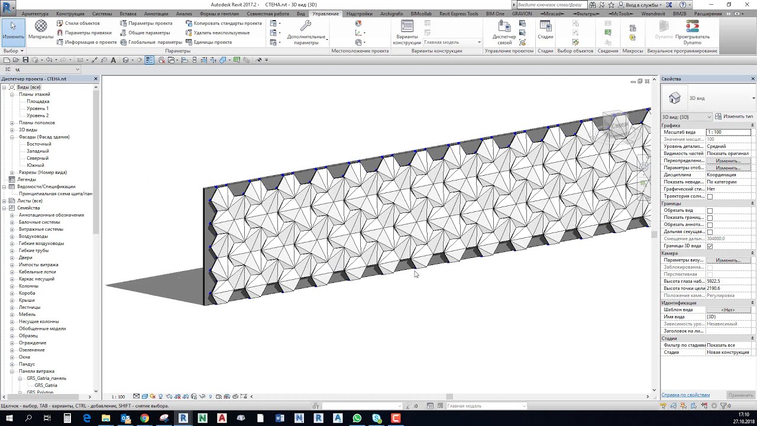Switch to the Аннотации ribbon tab
Image resolution: width=757 pixels, height=426 pixels.
click(156, 14)
